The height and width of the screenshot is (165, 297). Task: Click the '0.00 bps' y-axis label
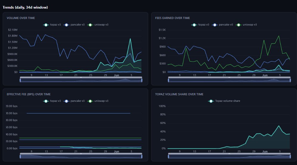pos(12,148)
